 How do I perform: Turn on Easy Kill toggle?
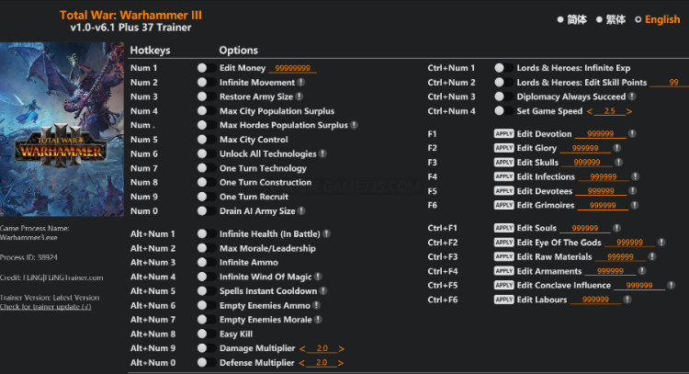pyautogui.click(x=206, y=334)
